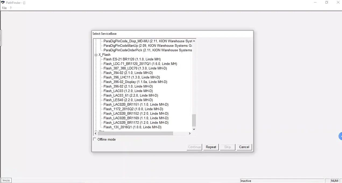
Task: Click the PathFinder app icon in title bar
Action: pyautogui.click(x=3, y=2)
